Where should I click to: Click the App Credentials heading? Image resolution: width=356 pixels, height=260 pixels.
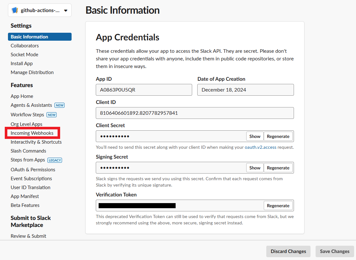[128, 38]
